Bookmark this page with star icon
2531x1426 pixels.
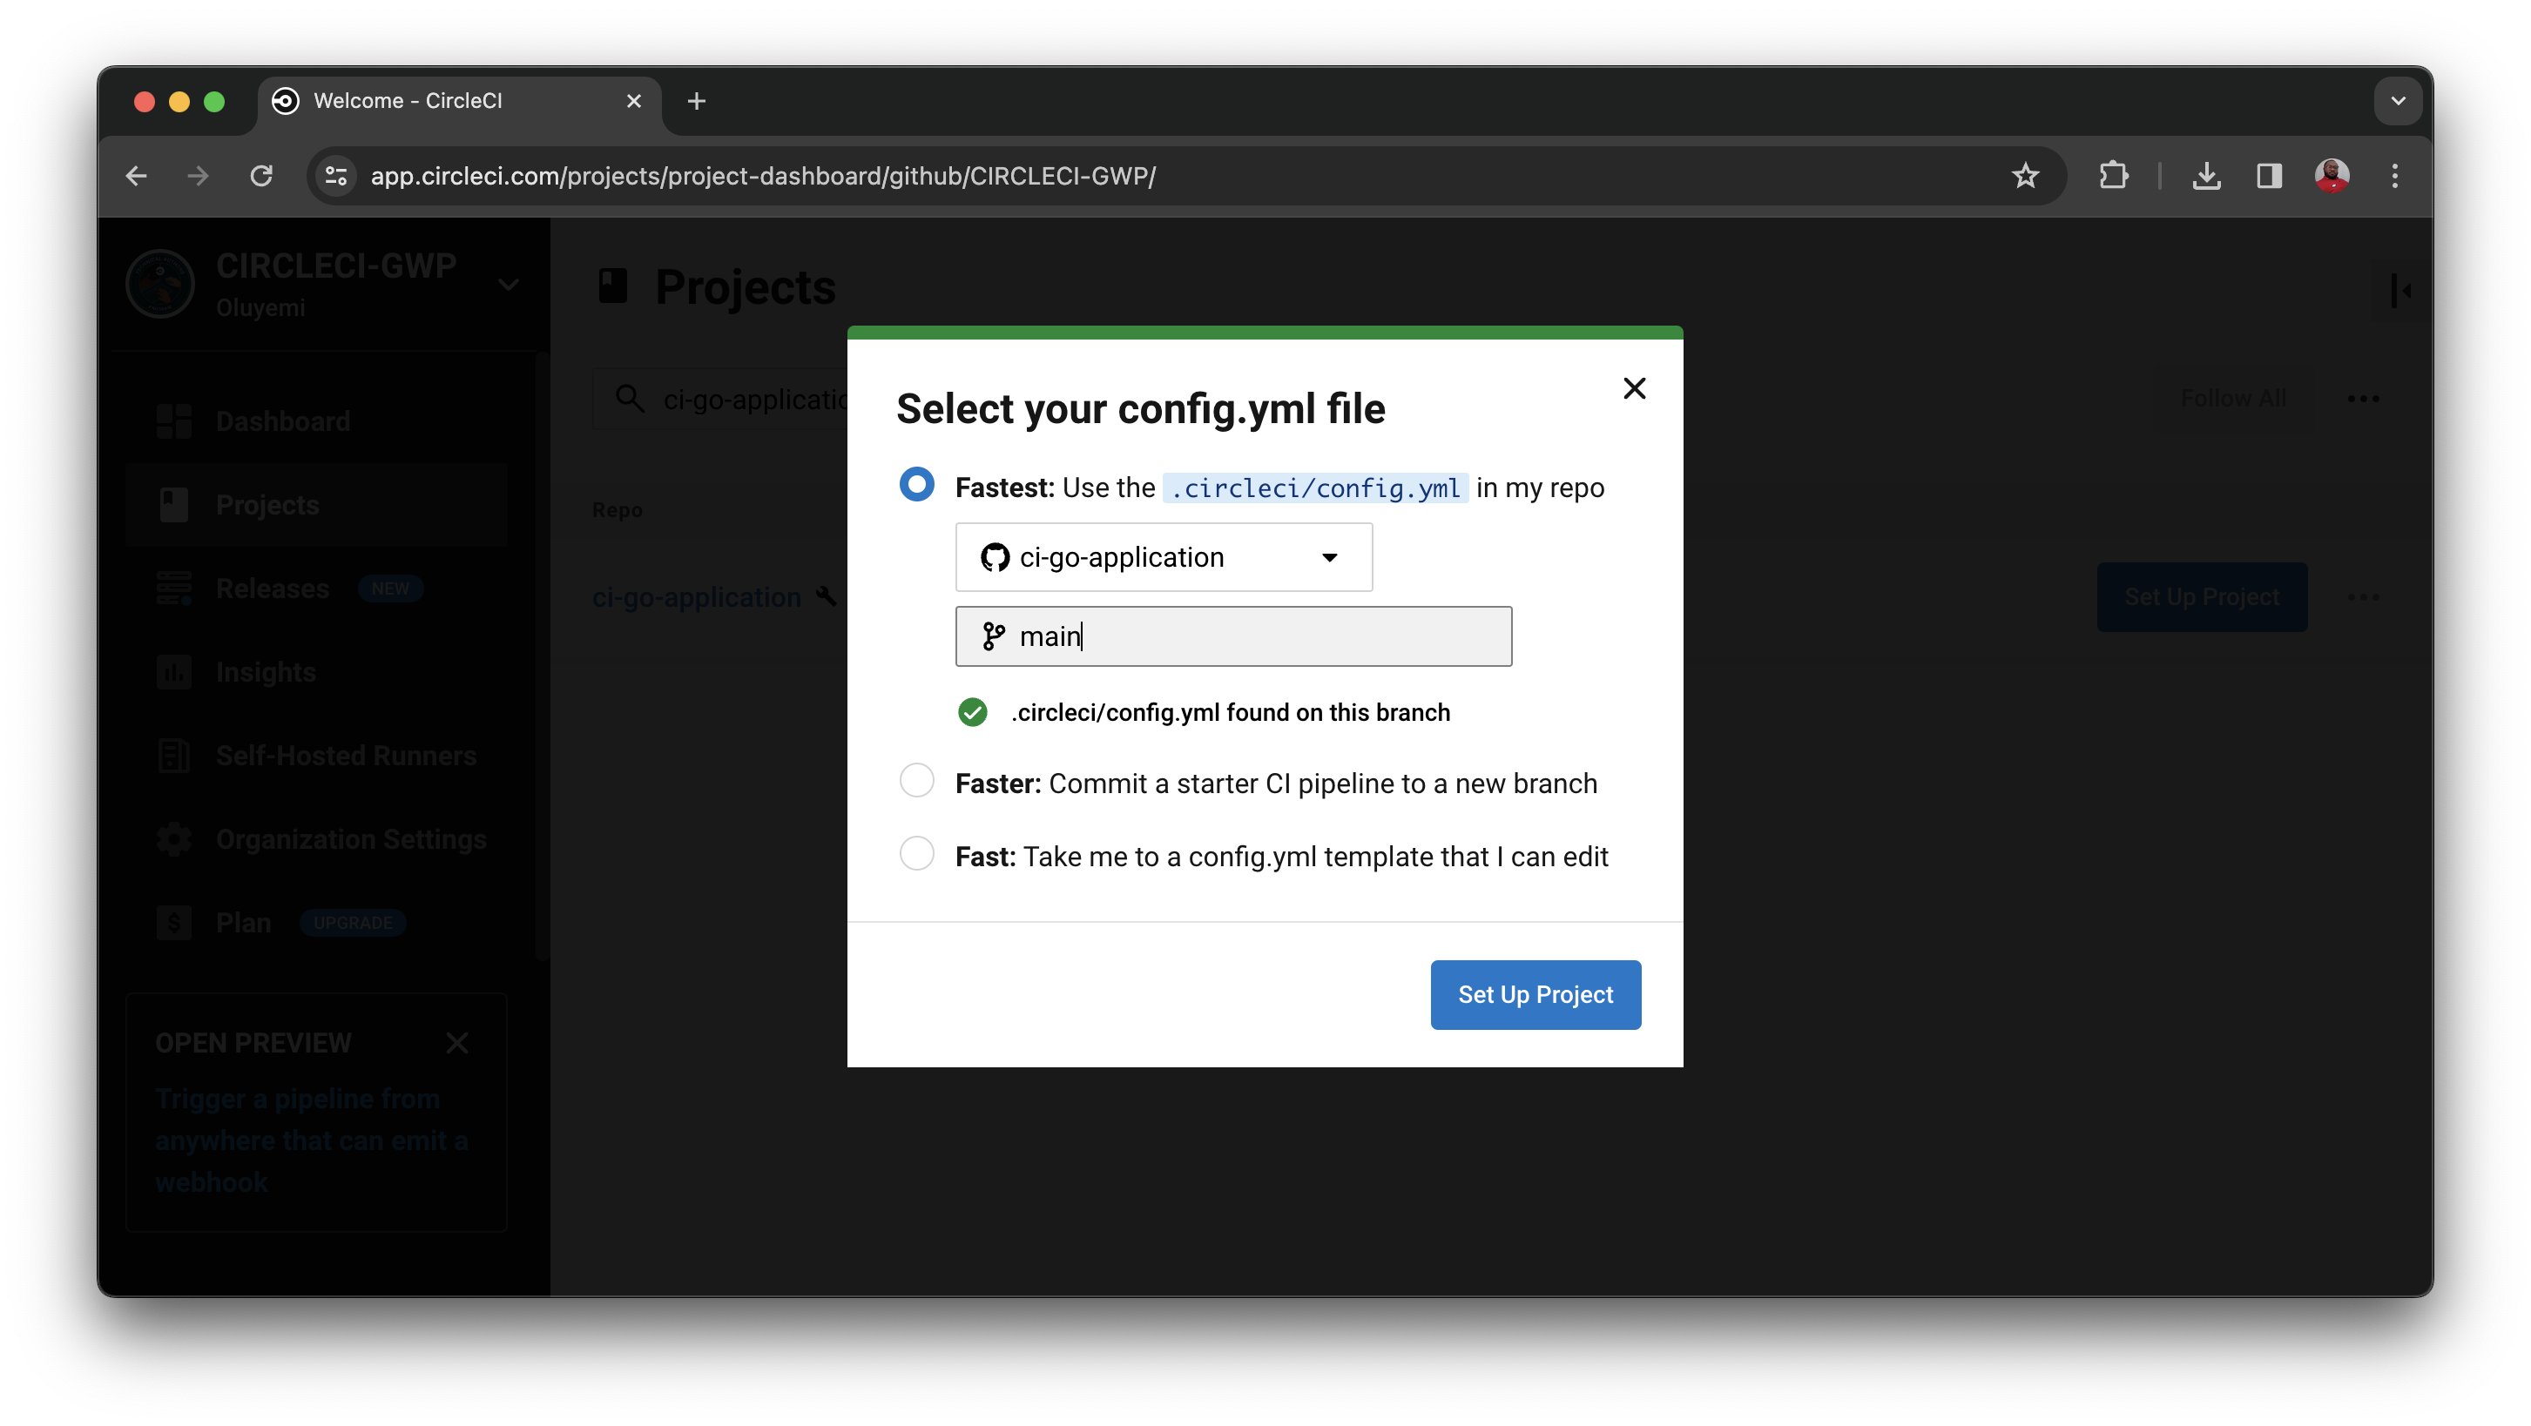point(2025,176)
